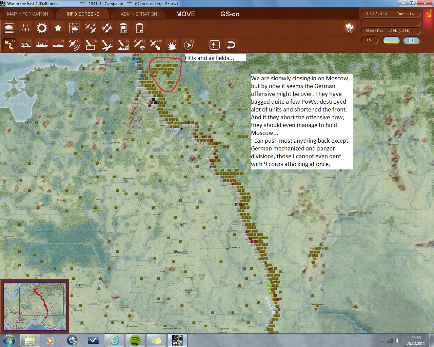Open Spotify from the taskbar
434x347 pixels.
click(x=135, y=340)
